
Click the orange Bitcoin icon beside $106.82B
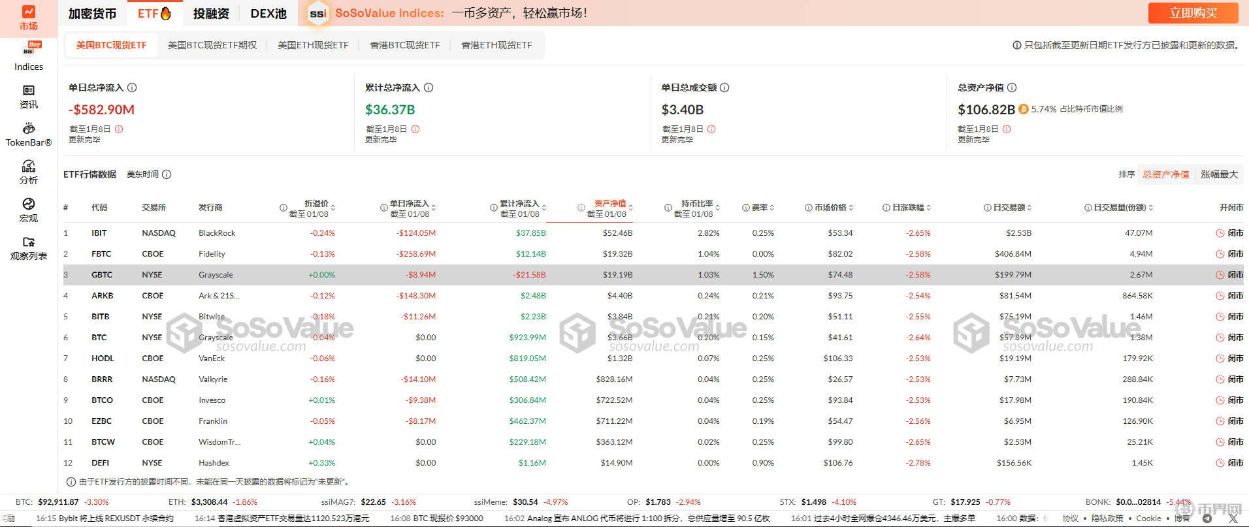pos(1024,109)
